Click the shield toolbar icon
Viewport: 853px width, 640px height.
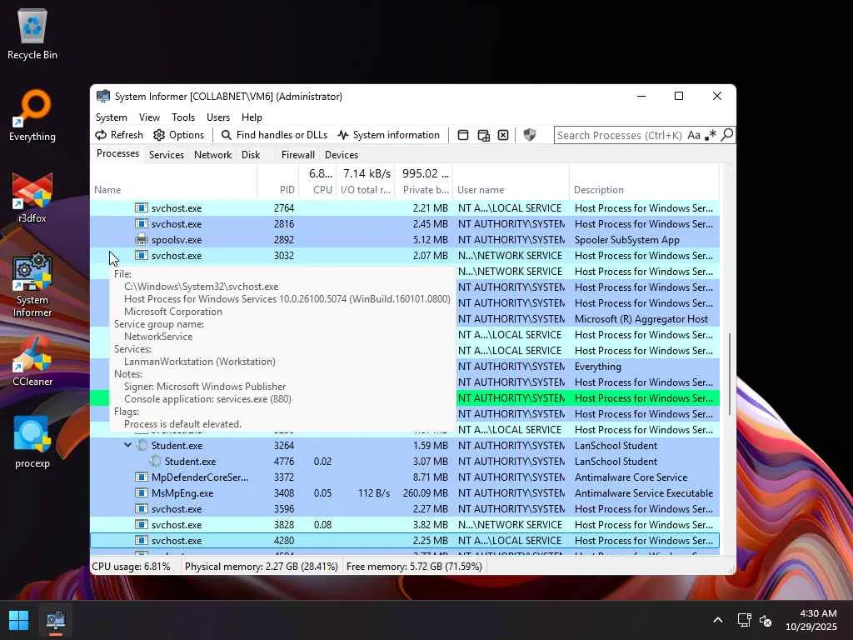tap(529, 135)
